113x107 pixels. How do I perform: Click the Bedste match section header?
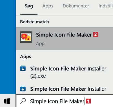pyautogui.click(x=34, y=22)
